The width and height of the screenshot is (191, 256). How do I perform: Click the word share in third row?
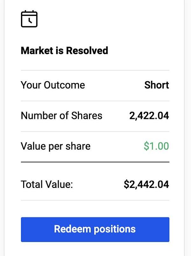tap(78, 146)
